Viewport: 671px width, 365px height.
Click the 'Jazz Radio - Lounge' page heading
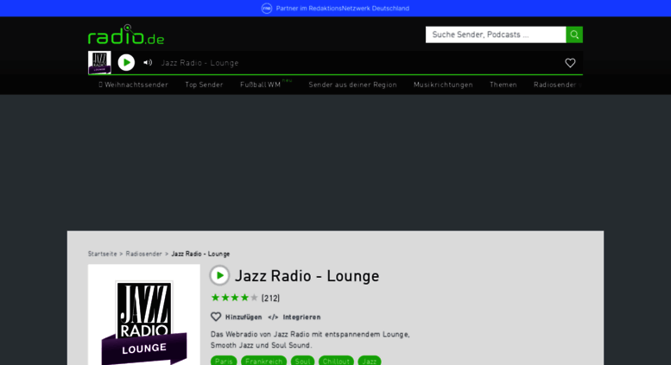[307, 276]
